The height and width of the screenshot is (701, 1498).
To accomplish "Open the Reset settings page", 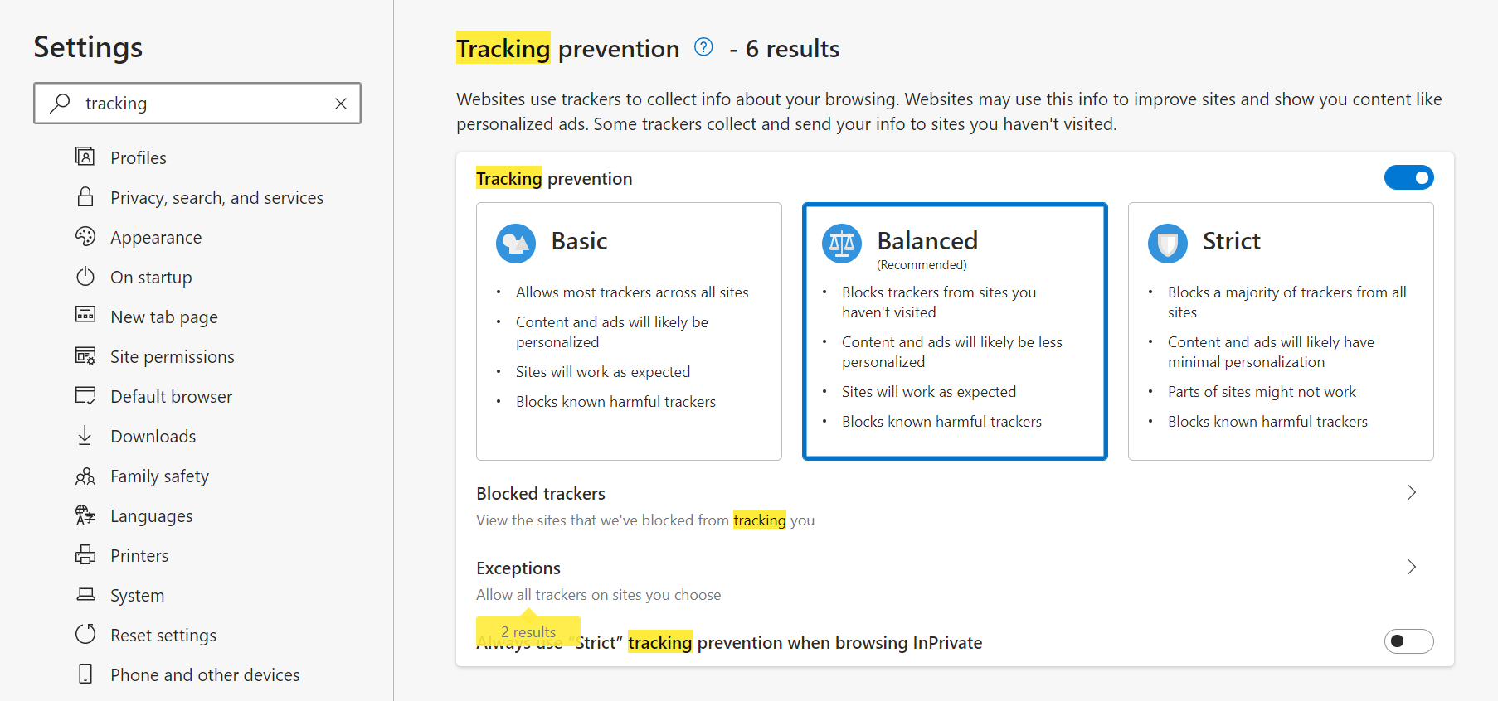I will (x=163, y=636).
